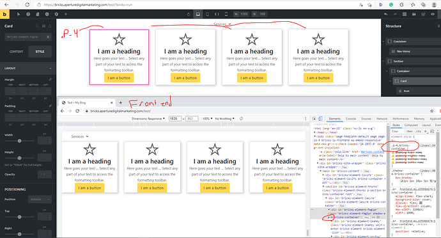Screen dimensions: 441x238
Task: Open the WordPress dashboard icon in the toolbar
Action: (x=423, y=14)
